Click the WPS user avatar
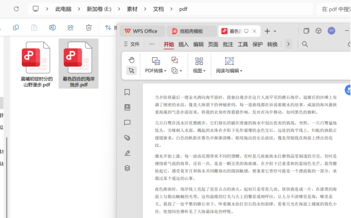The width and height of the screenshot is (351, 218). [331, 31]
